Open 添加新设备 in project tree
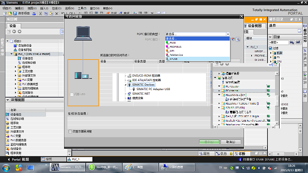 coord(25,46)
